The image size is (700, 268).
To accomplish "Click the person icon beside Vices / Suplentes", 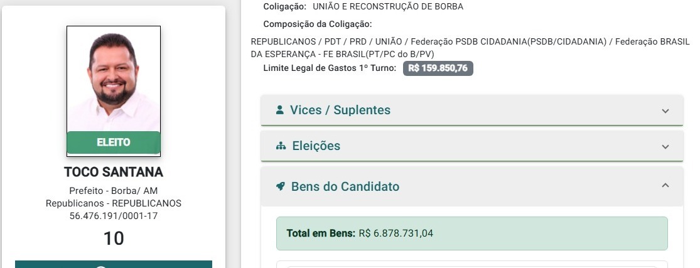I will pos(280,110).
